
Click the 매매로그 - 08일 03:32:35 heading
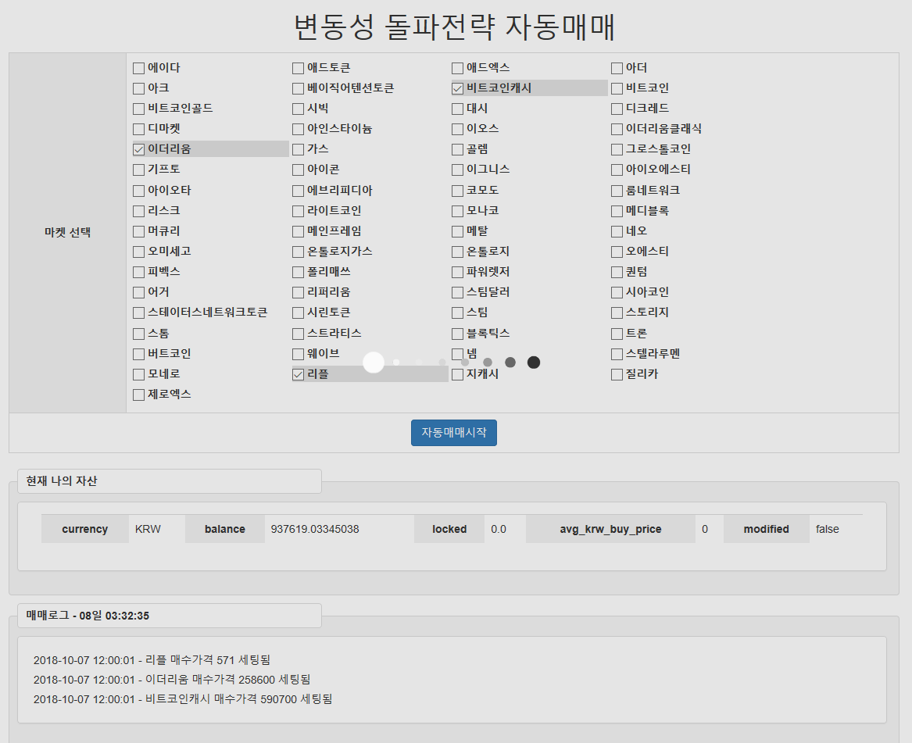point(88,616)
